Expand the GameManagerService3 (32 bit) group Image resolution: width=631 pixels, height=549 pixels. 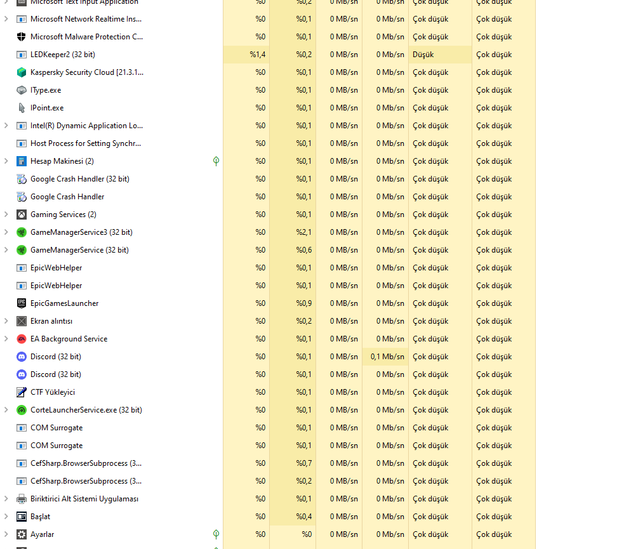[6, 232]
